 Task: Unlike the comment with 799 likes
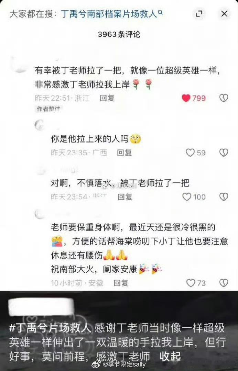186,98
